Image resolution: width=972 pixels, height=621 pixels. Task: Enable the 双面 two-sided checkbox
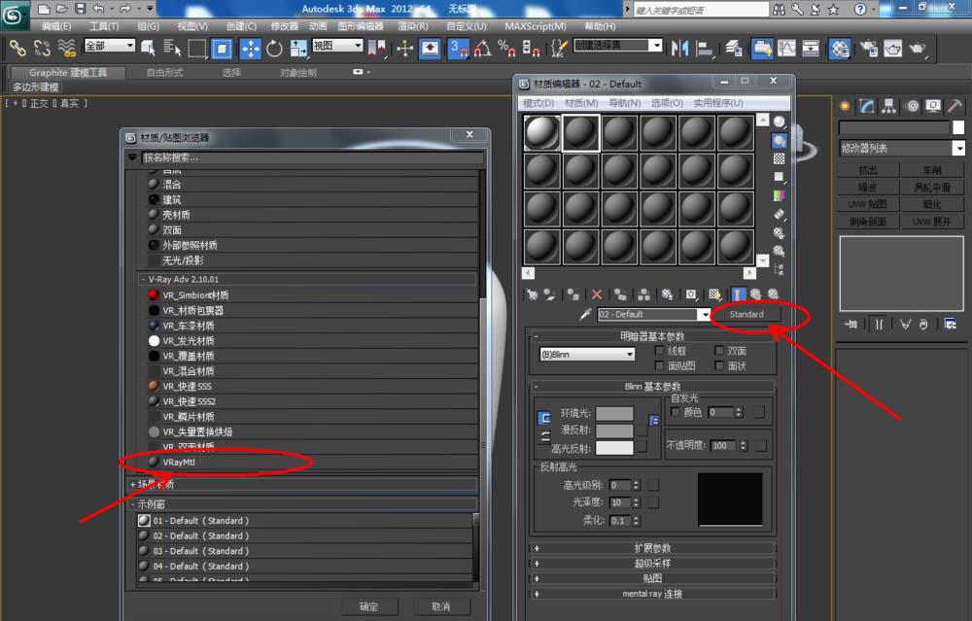[719, 351]
